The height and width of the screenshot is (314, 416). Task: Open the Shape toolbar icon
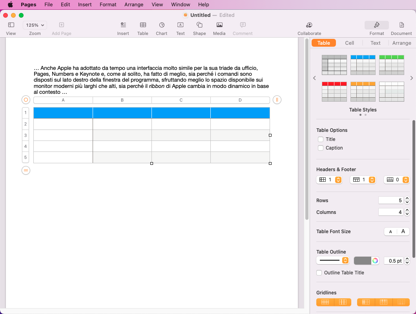click(199, 25)
